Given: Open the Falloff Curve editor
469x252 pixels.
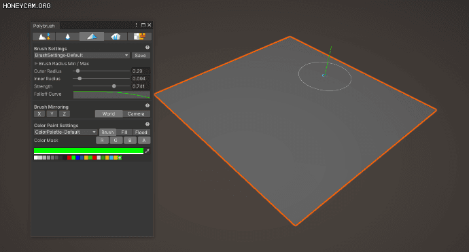Looking at the screenshot, I should coord(111,94).
